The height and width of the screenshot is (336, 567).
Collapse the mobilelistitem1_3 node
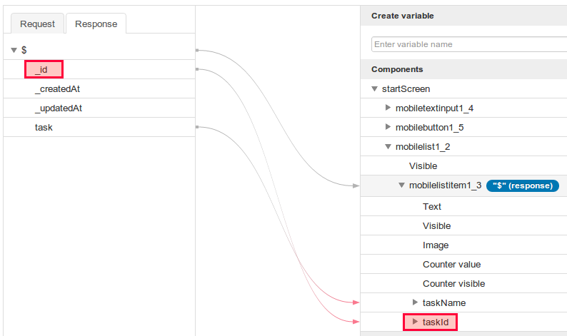pyautogui.click(x=401, y=185)
